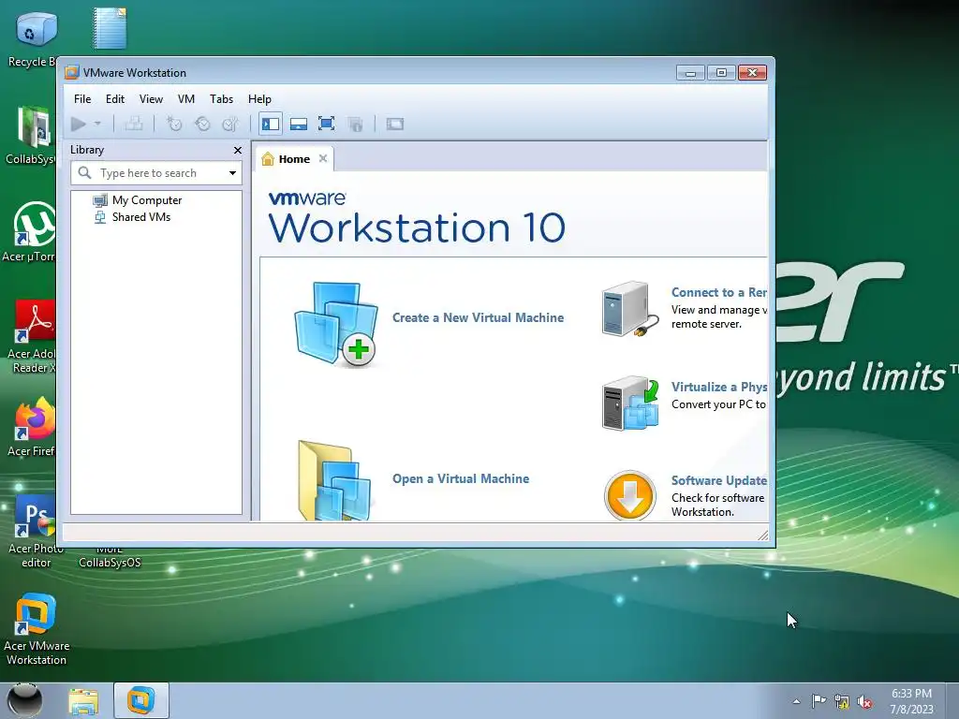Click the Software Updates download icon
The width and height of the screenshot is (959, 719).
pyautogui.click(x=630, y=495)
